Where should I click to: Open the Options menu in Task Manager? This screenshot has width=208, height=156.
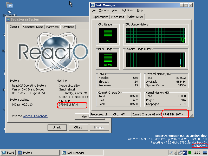tap(103, 10)
